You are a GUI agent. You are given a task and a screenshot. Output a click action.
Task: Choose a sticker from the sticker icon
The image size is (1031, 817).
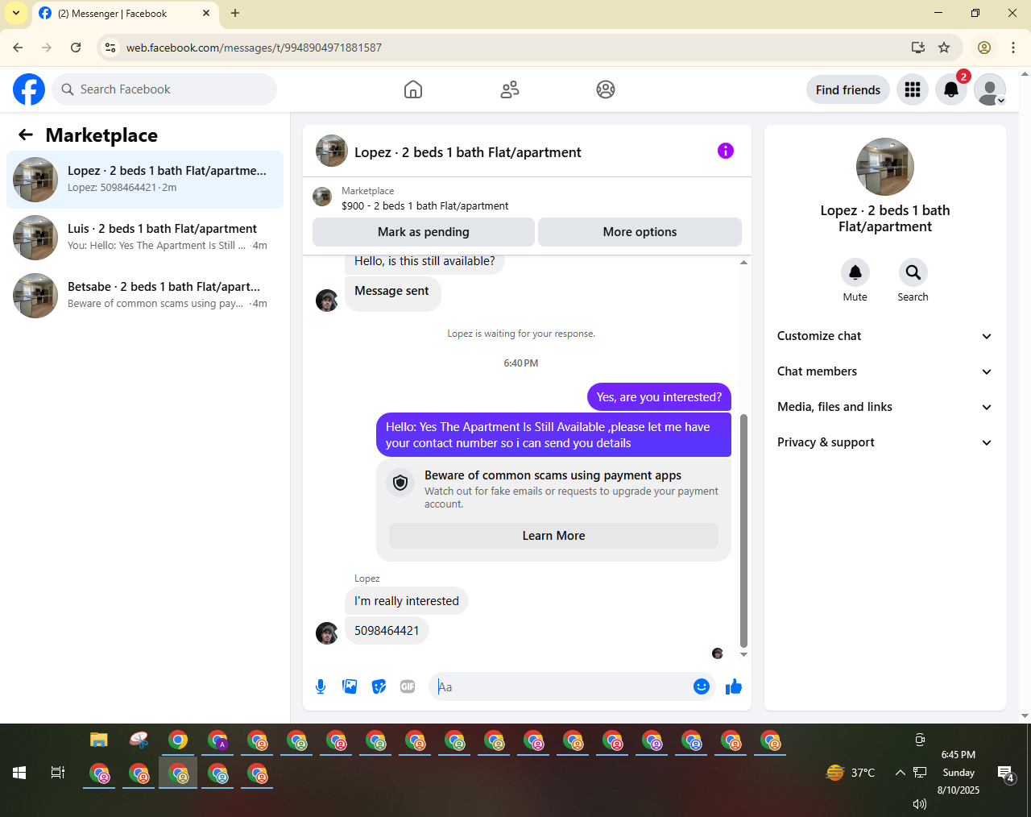coord(379,686)
